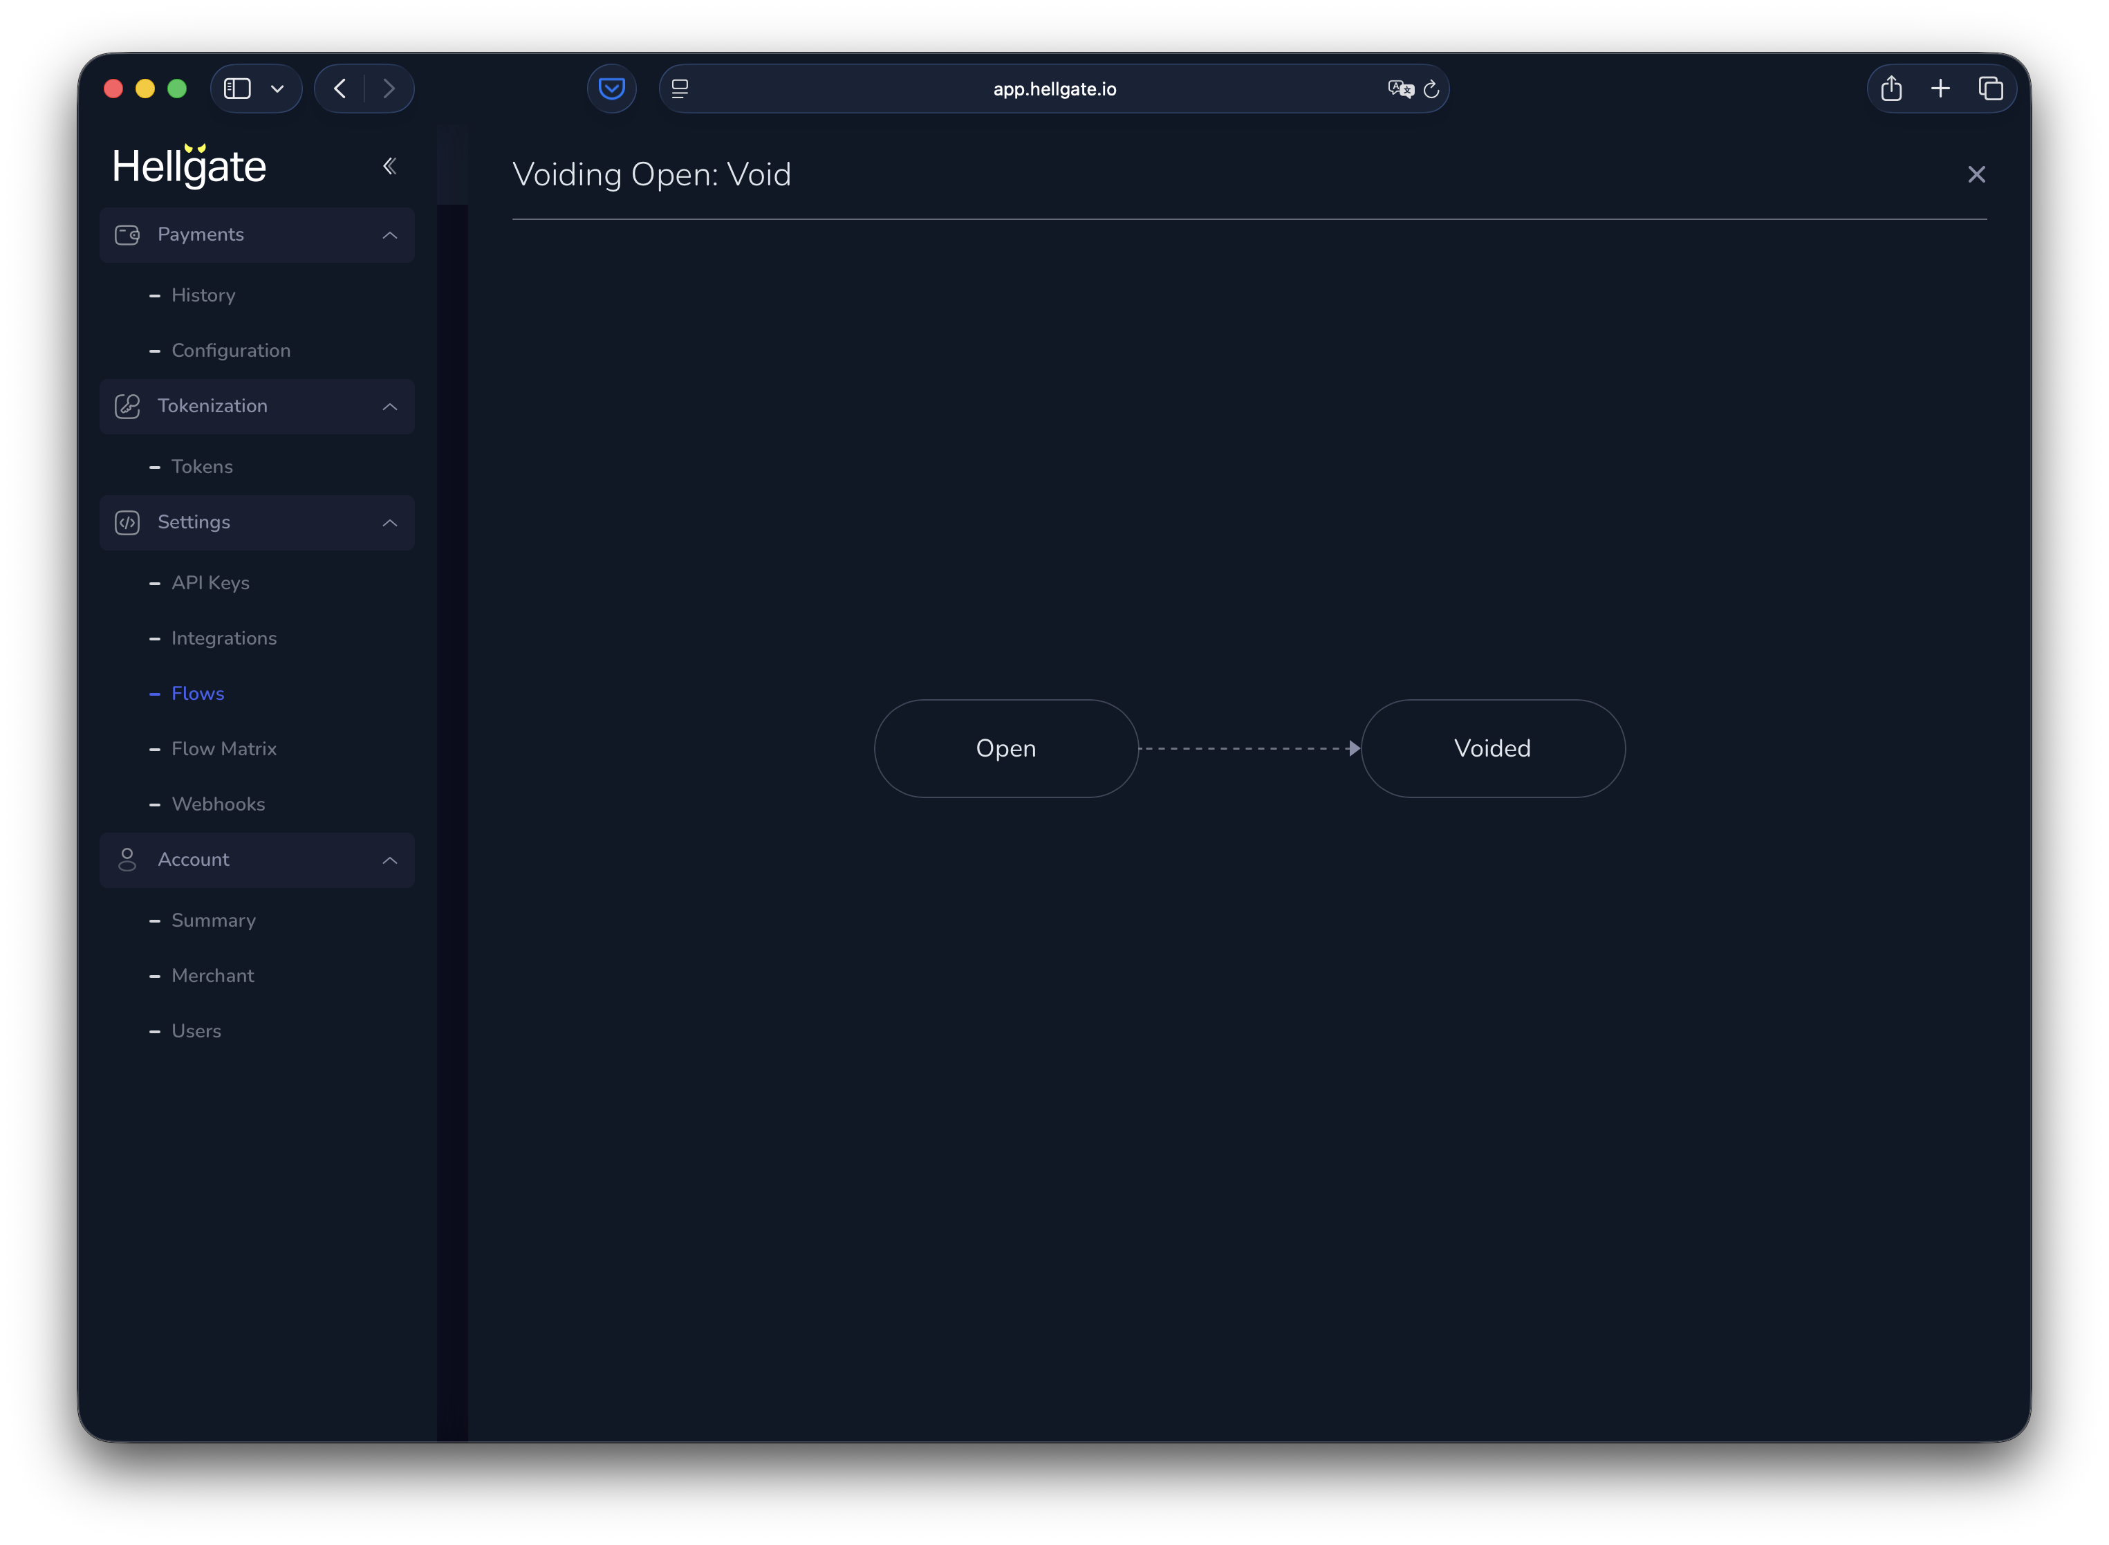Click the translate page icon in address bar
The width and height of the screenshot is (2109, 1545).
pos(1400,89)
